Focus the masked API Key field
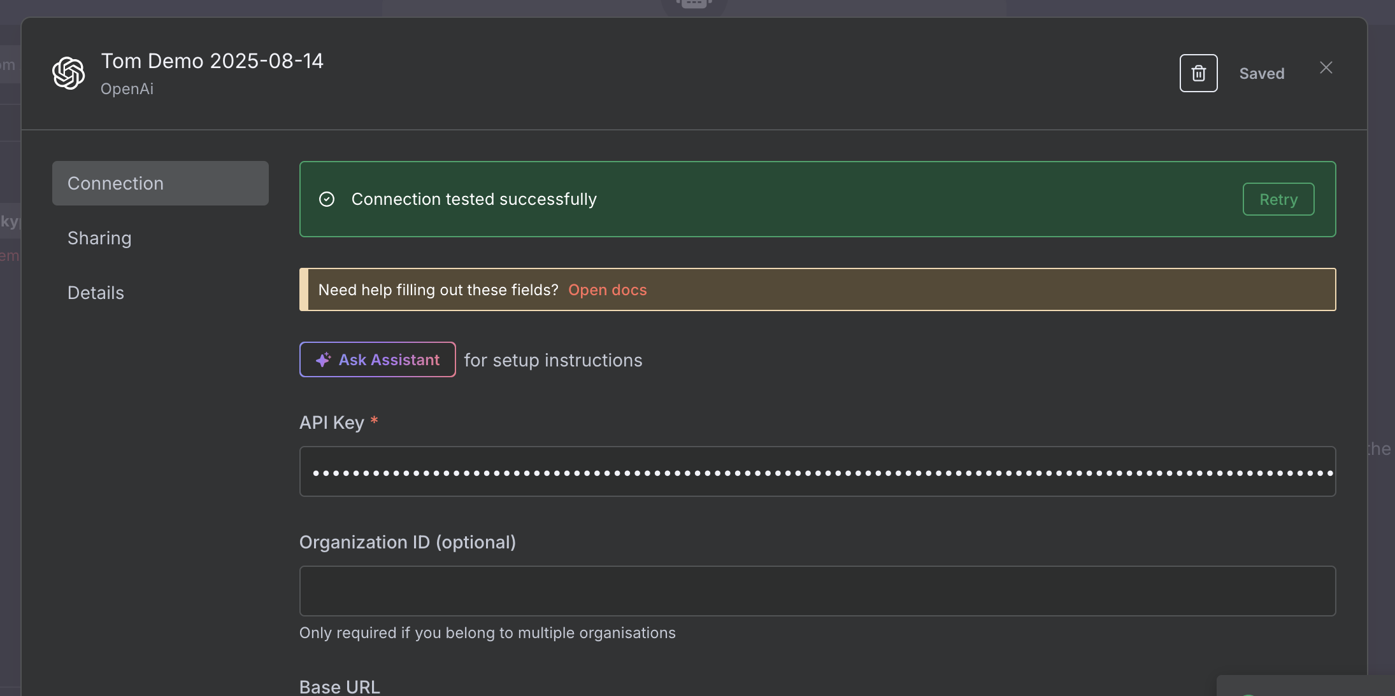The image size is (1395, 696). point(817,471)
